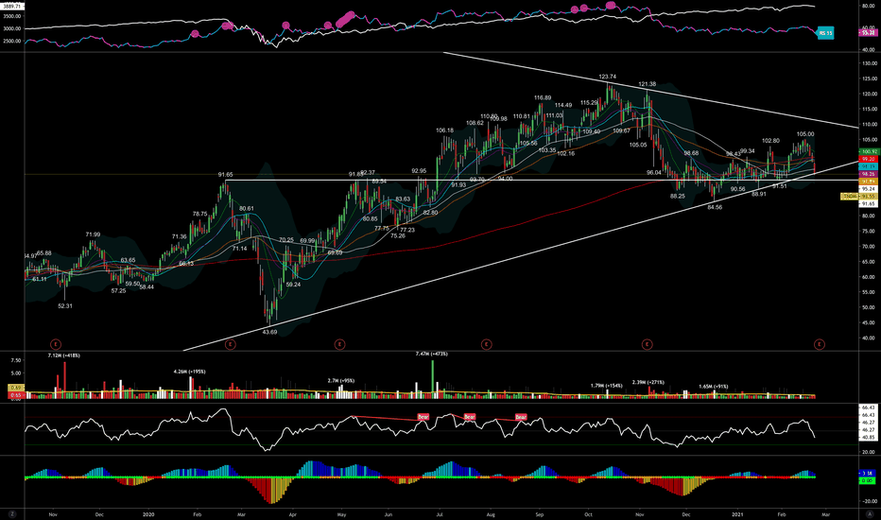
Task: Click the 2.7M (+95%) volume label
Action: (x=341, y=381)
